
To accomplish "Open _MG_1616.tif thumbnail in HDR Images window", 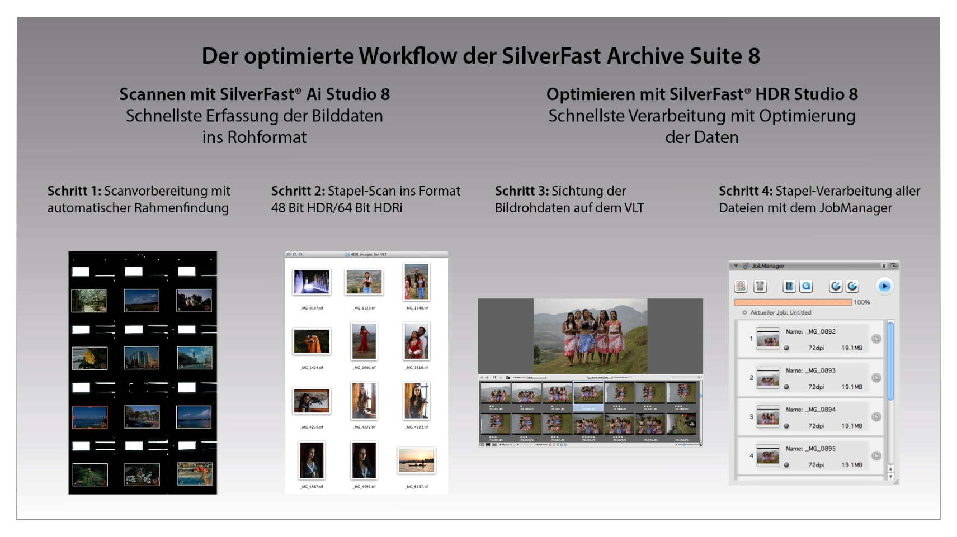I will (x=417, y=341).
